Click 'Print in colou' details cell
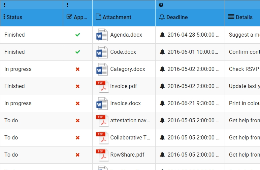This screenshot has width=260, height=170. coord(242,103)
